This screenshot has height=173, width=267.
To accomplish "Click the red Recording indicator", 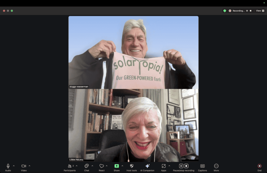I will tap(230, 11).
